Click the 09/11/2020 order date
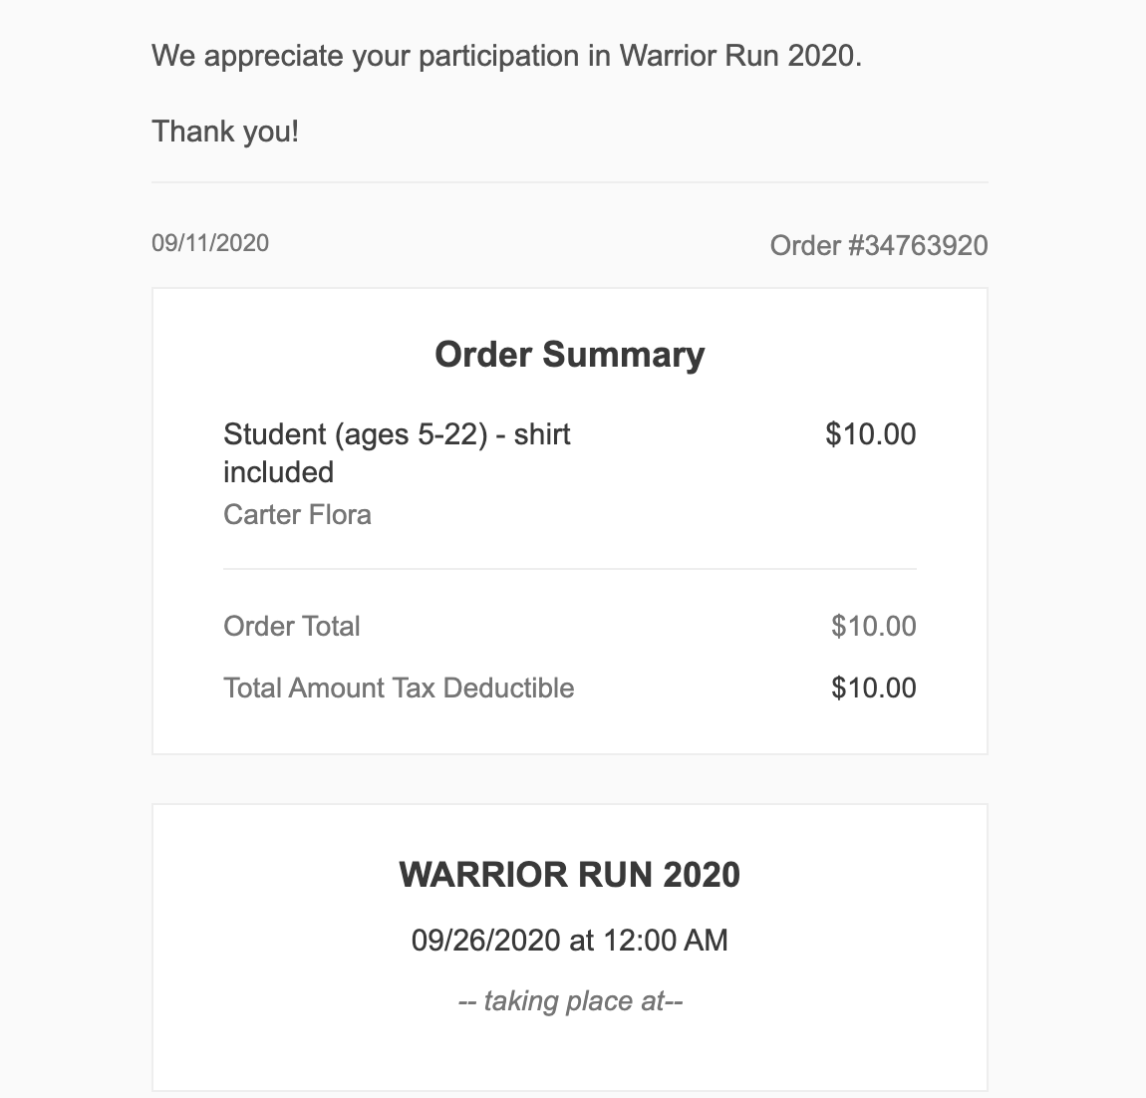The height and width of the screenshot is (1098, 1146). 210,243
